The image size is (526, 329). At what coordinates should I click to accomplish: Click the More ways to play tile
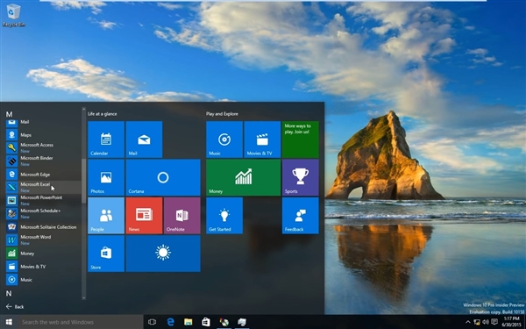pos(301,139)
